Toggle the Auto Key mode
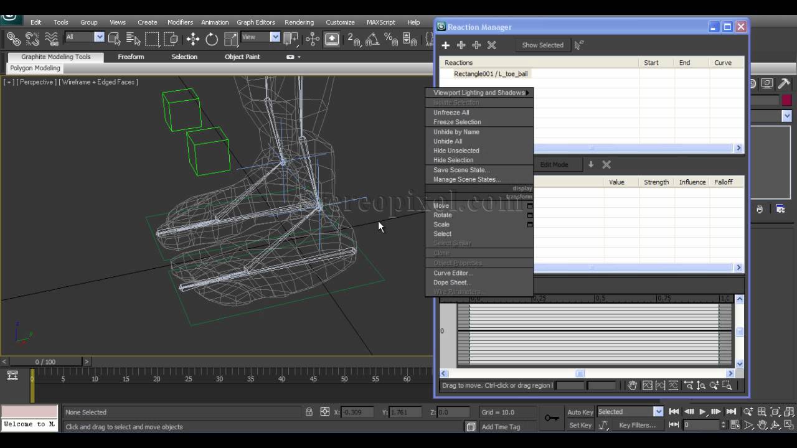The image size is (797, 448). click(x=580, y=412)
